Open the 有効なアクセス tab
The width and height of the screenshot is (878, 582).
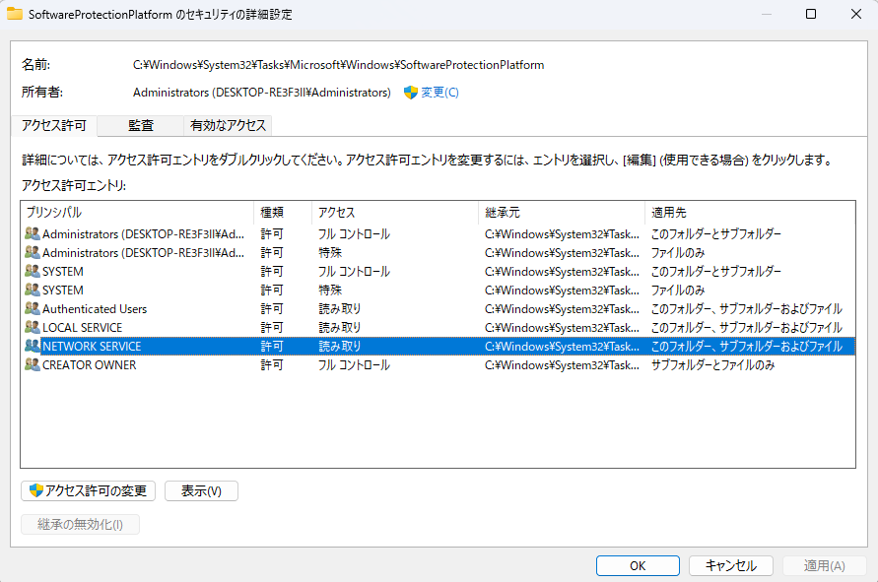point(228,125)
